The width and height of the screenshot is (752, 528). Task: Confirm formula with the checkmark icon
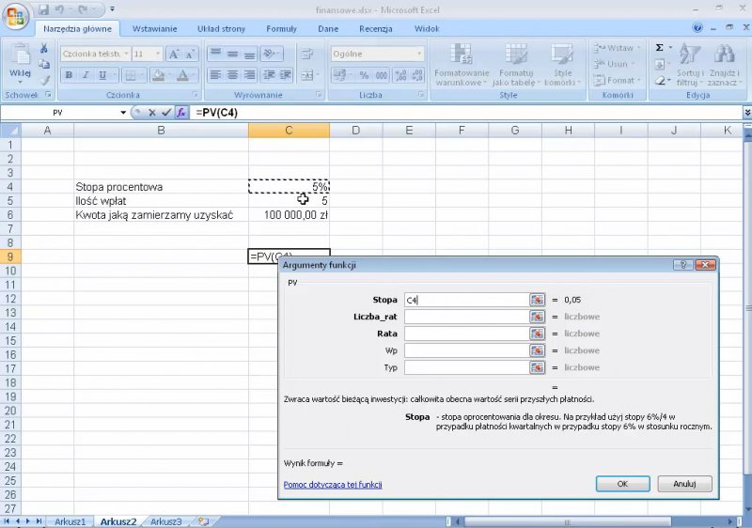pos(166,113)
